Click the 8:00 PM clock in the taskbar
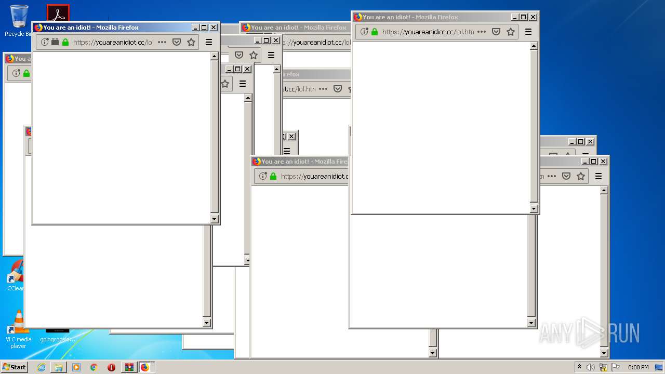 tap(638, 367)
